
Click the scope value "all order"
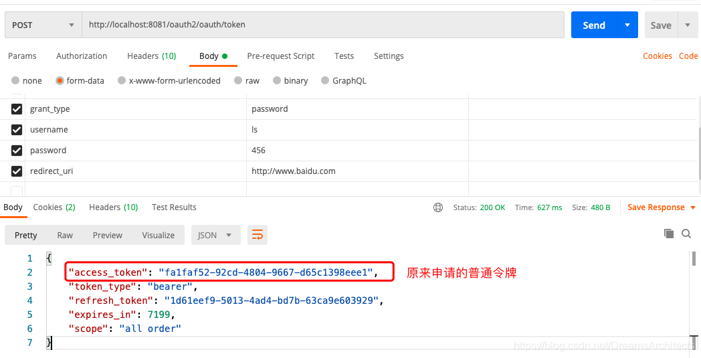pyautogui.click(x=151, y=329)
